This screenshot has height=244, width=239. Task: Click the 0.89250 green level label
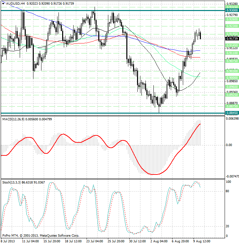(x=231, y=95)
